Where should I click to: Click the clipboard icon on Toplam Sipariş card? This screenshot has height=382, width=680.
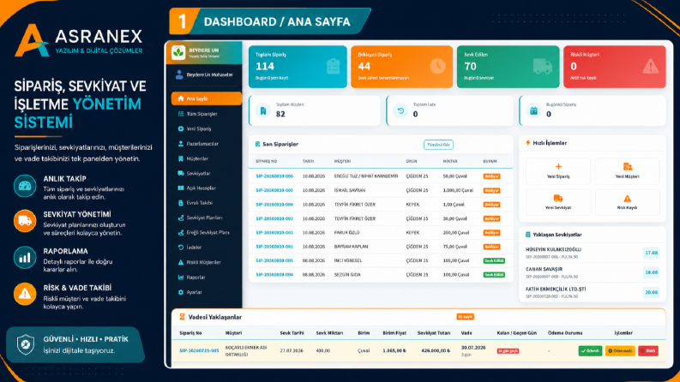pos(333,67)
